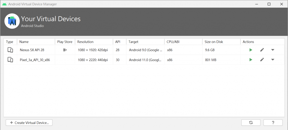Viewport: 288px width, 130px height.
Task: Click the Android Studio logo in header
Action: [x=12, y=21]
